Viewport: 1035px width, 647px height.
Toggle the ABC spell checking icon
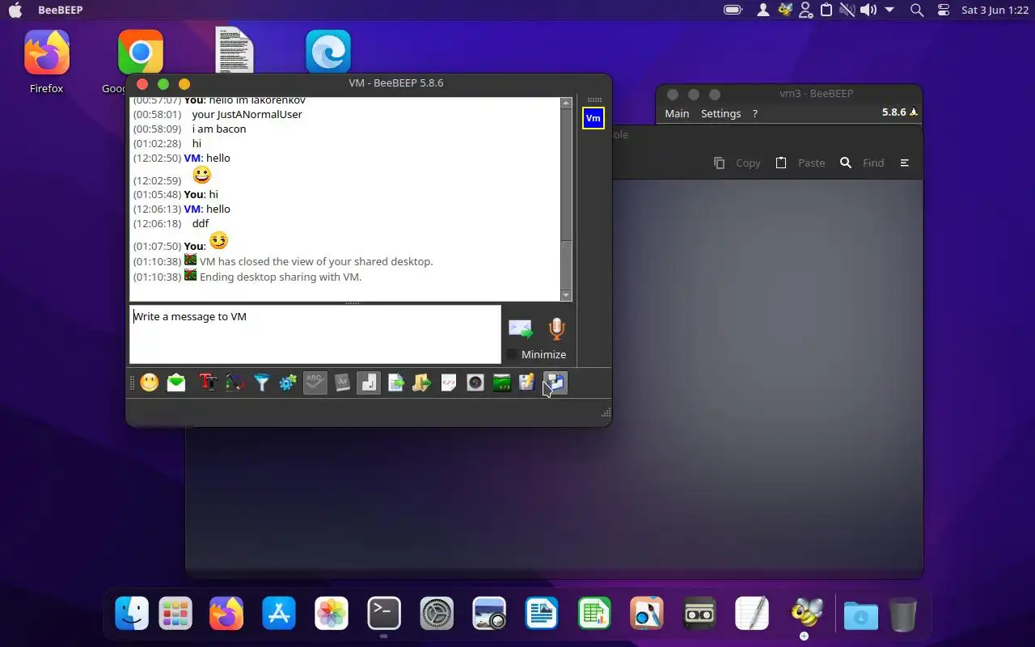(315, 383)
